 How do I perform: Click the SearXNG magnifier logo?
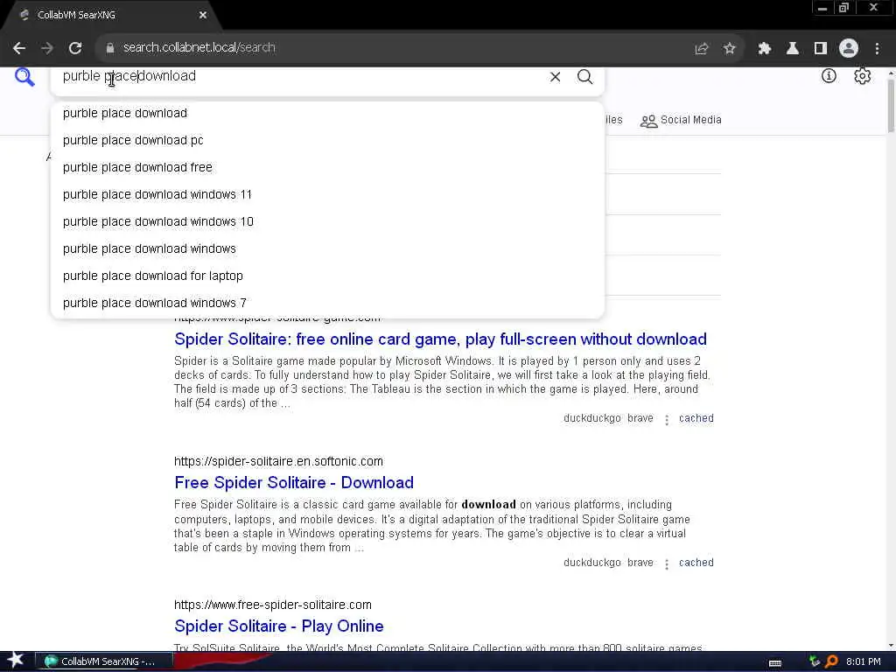pyautogui.click(x=24, y=77)
